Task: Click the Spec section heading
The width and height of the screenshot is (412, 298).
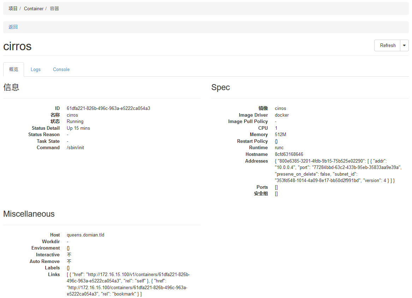Action: coord(220,87)
